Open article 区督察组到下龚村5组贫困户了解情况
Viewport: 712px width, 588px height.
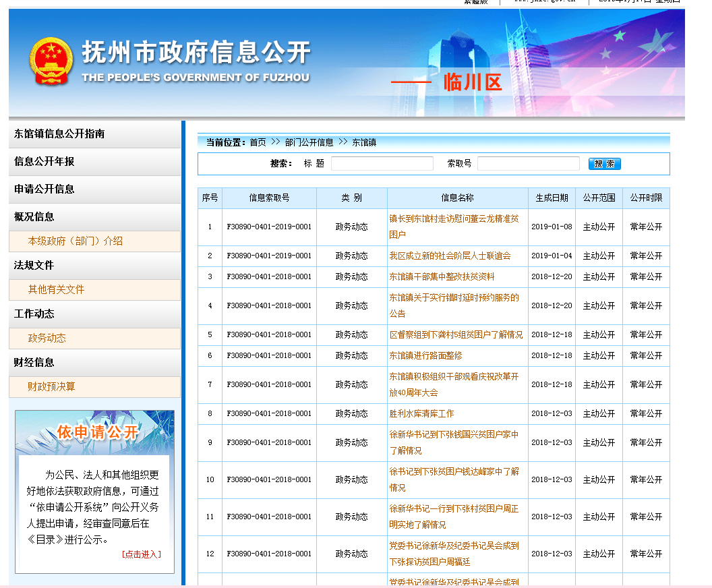456,334
